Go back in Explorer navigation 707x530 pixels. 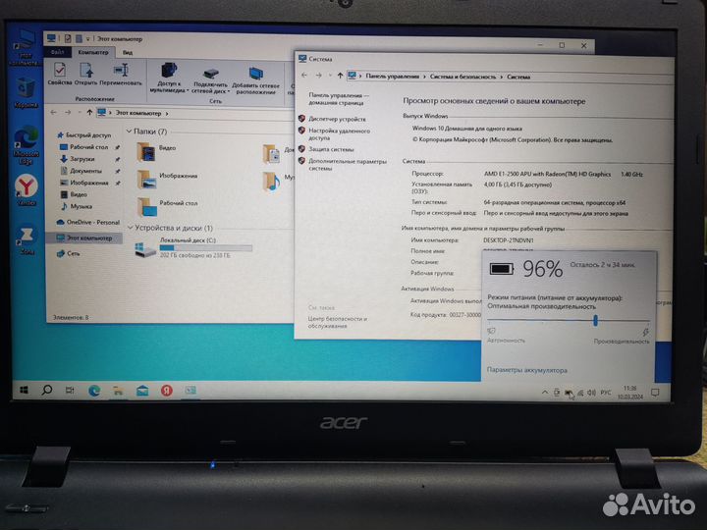tap(54, 112)
